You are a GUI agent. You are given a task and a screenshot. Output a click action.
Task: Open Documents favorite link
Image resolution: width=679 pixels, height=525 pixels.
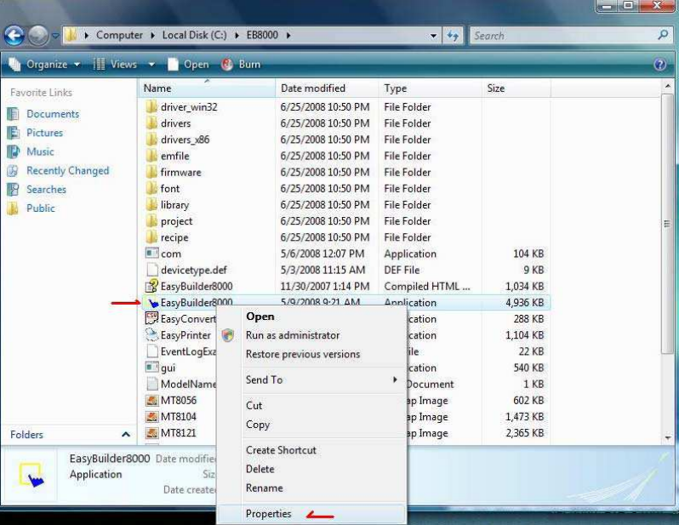point(53,114)
